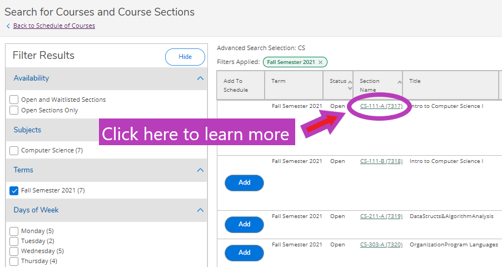Collapse the Terms filter section
Viewport: 502px width, 267px height.
(201, 170)
